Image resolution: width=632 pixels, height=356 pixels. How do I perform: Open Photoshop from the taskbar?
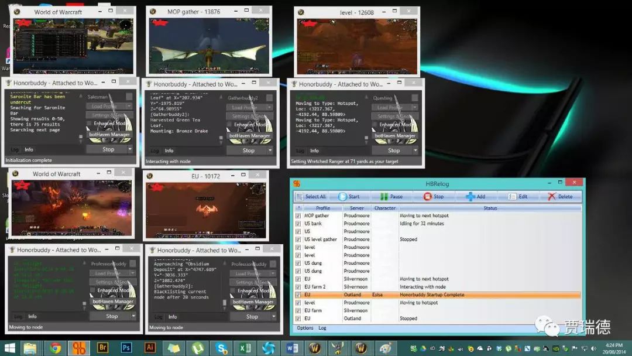tap(126, 348)
